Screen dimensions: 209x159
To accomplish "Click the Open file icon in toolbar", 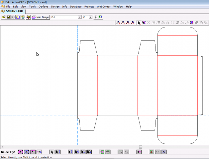I will (x=4, y=17).
